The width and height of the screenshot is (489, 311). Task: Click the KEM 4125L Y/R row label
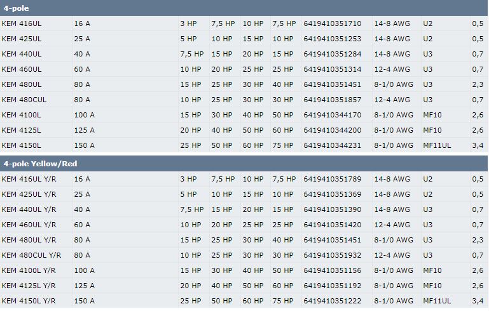click(x=29, y=286)
